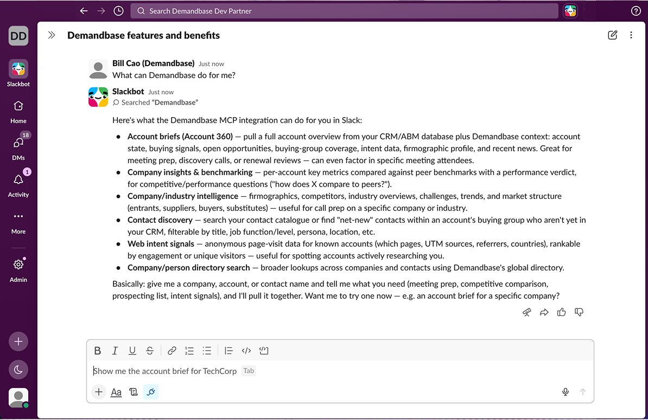Image resolution: width=648 pixels, height=420 pixels.
Task: Click the message field suggesting the TechCorp brief
Action: [340, 371]
